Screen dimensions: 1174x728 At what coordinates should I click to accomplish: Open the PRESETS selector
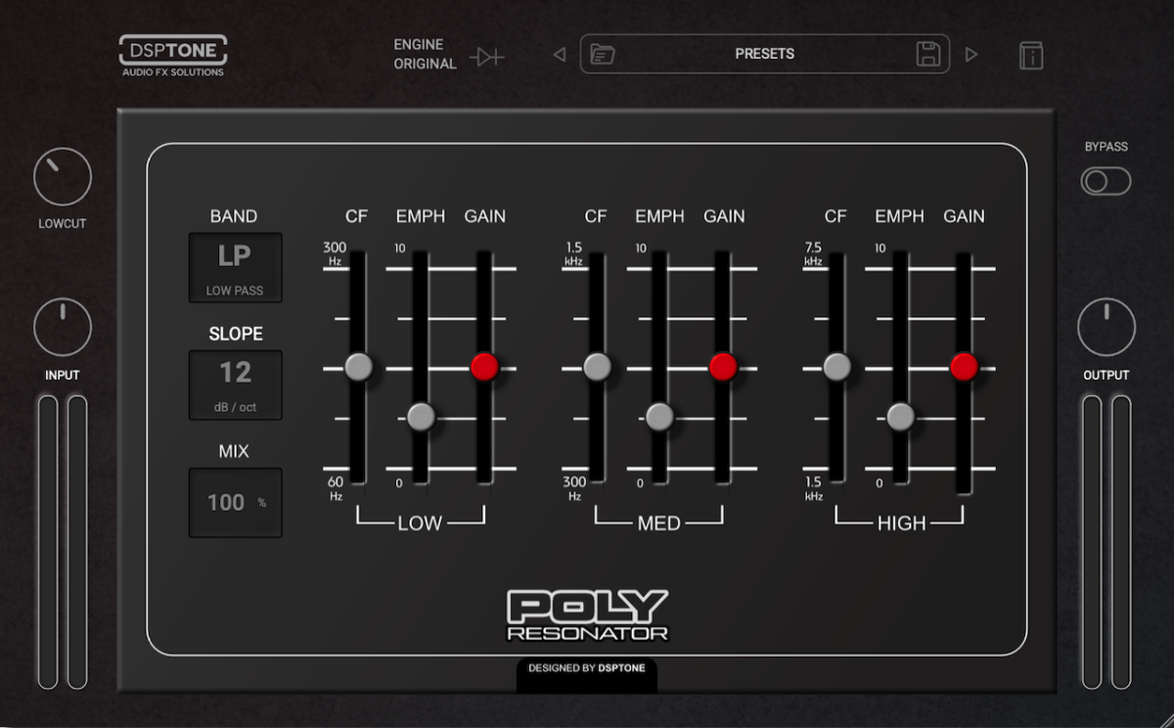pos(764,55)
